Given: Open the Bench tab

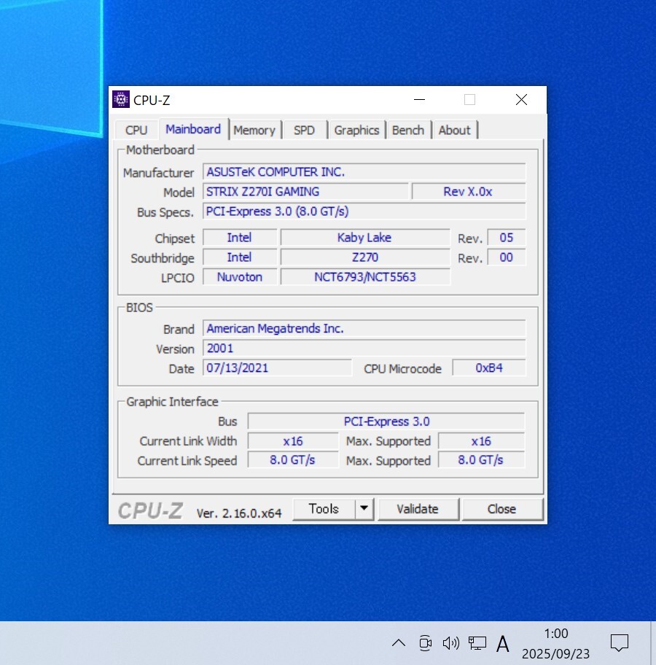Looking at the screenshot, I should point(408,131).
